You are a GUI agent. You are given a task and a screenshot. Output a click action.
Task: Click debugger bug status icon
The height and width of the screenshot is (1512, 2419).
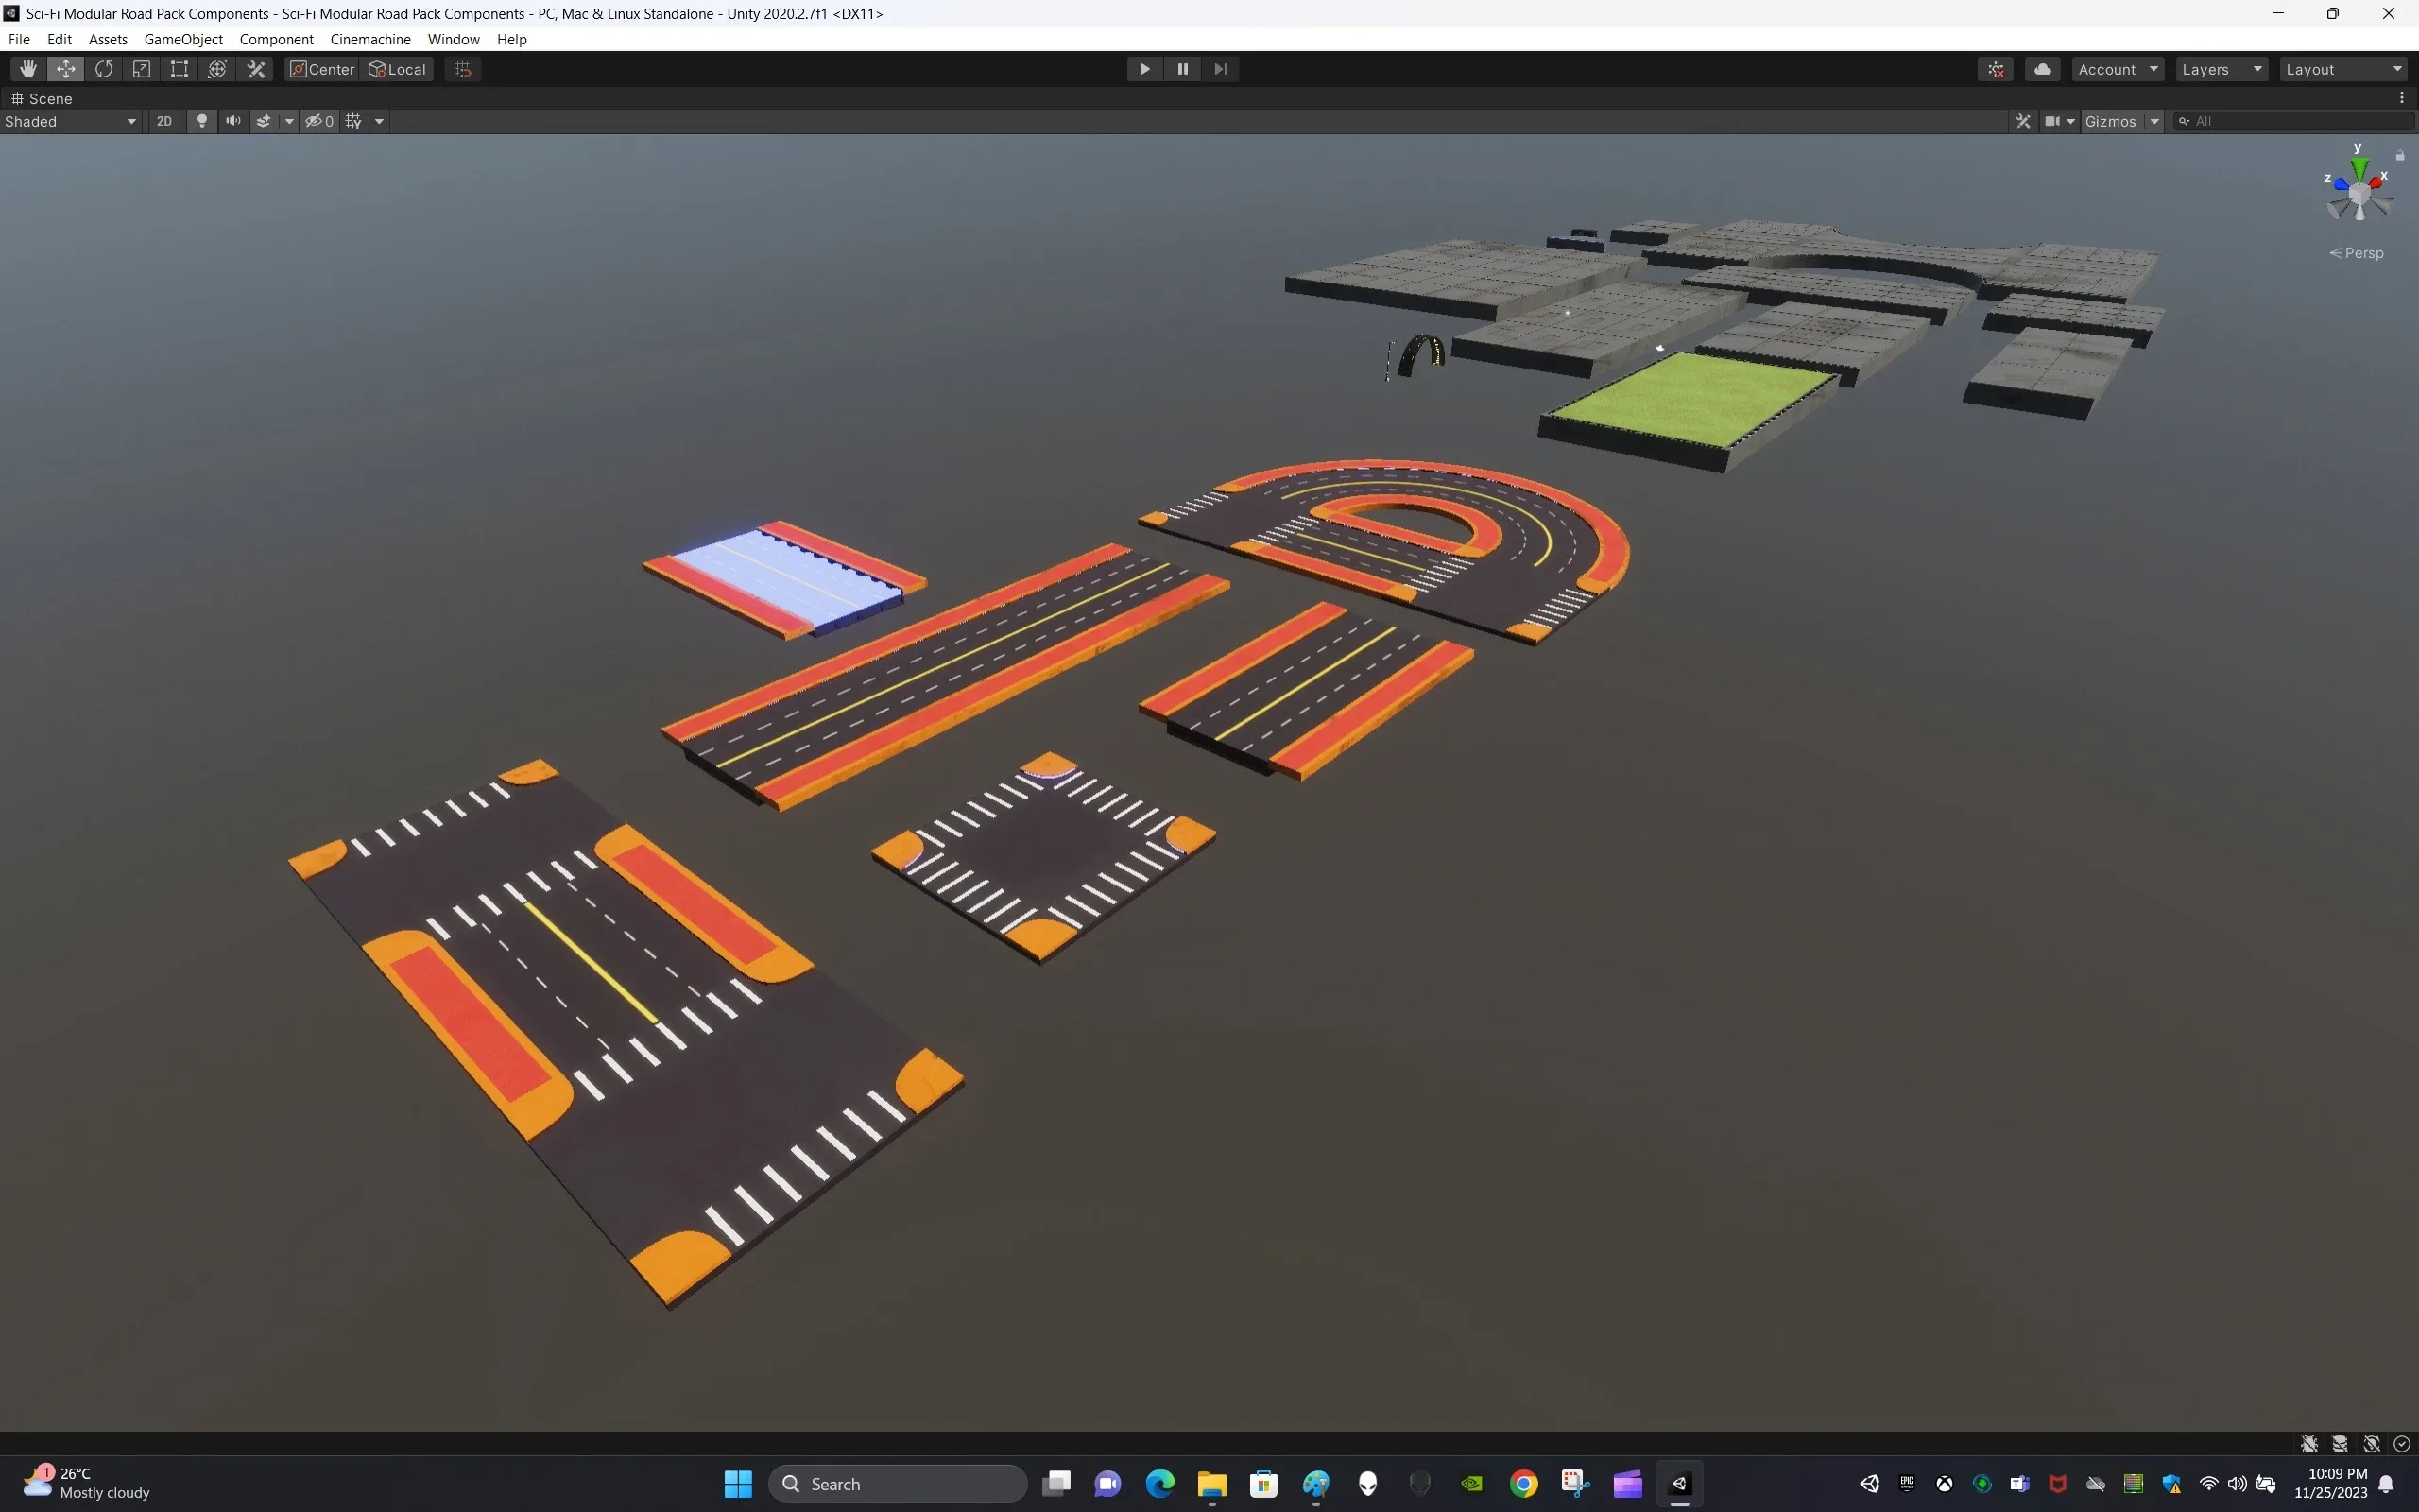pos(2309,1444)
